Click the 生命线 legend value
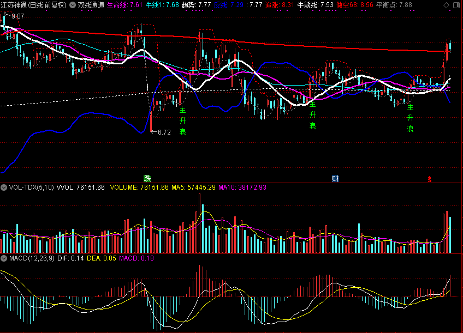 [x=136, y=5]
